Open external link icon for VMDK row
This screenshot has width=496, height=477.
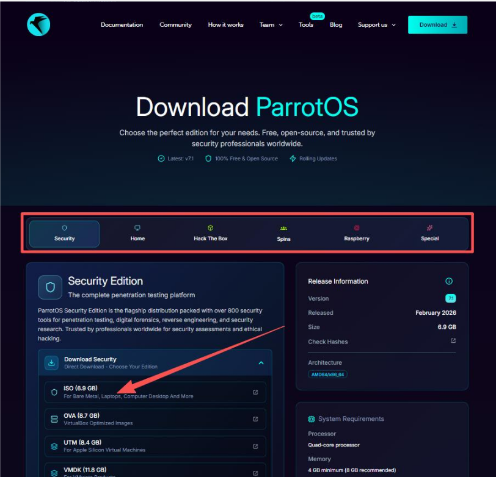tap(255, 473)
